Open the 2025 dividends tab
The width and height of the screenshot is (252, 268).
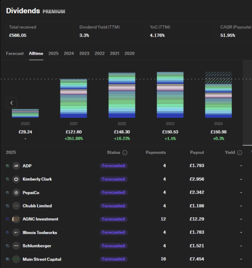(x=53, y=53)
